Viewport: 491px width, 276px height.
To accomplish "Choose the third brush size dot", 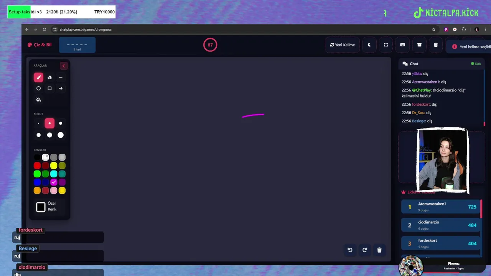I will pos(61,123).
